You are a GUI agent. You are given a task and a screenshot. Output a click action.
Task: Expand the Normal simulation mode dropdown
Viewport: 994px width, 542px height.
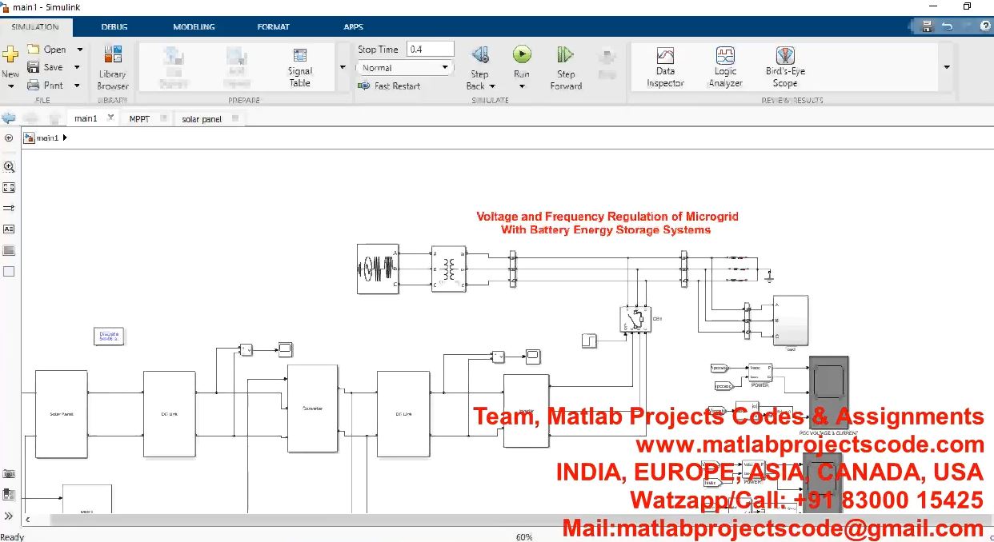coord(445,68)
